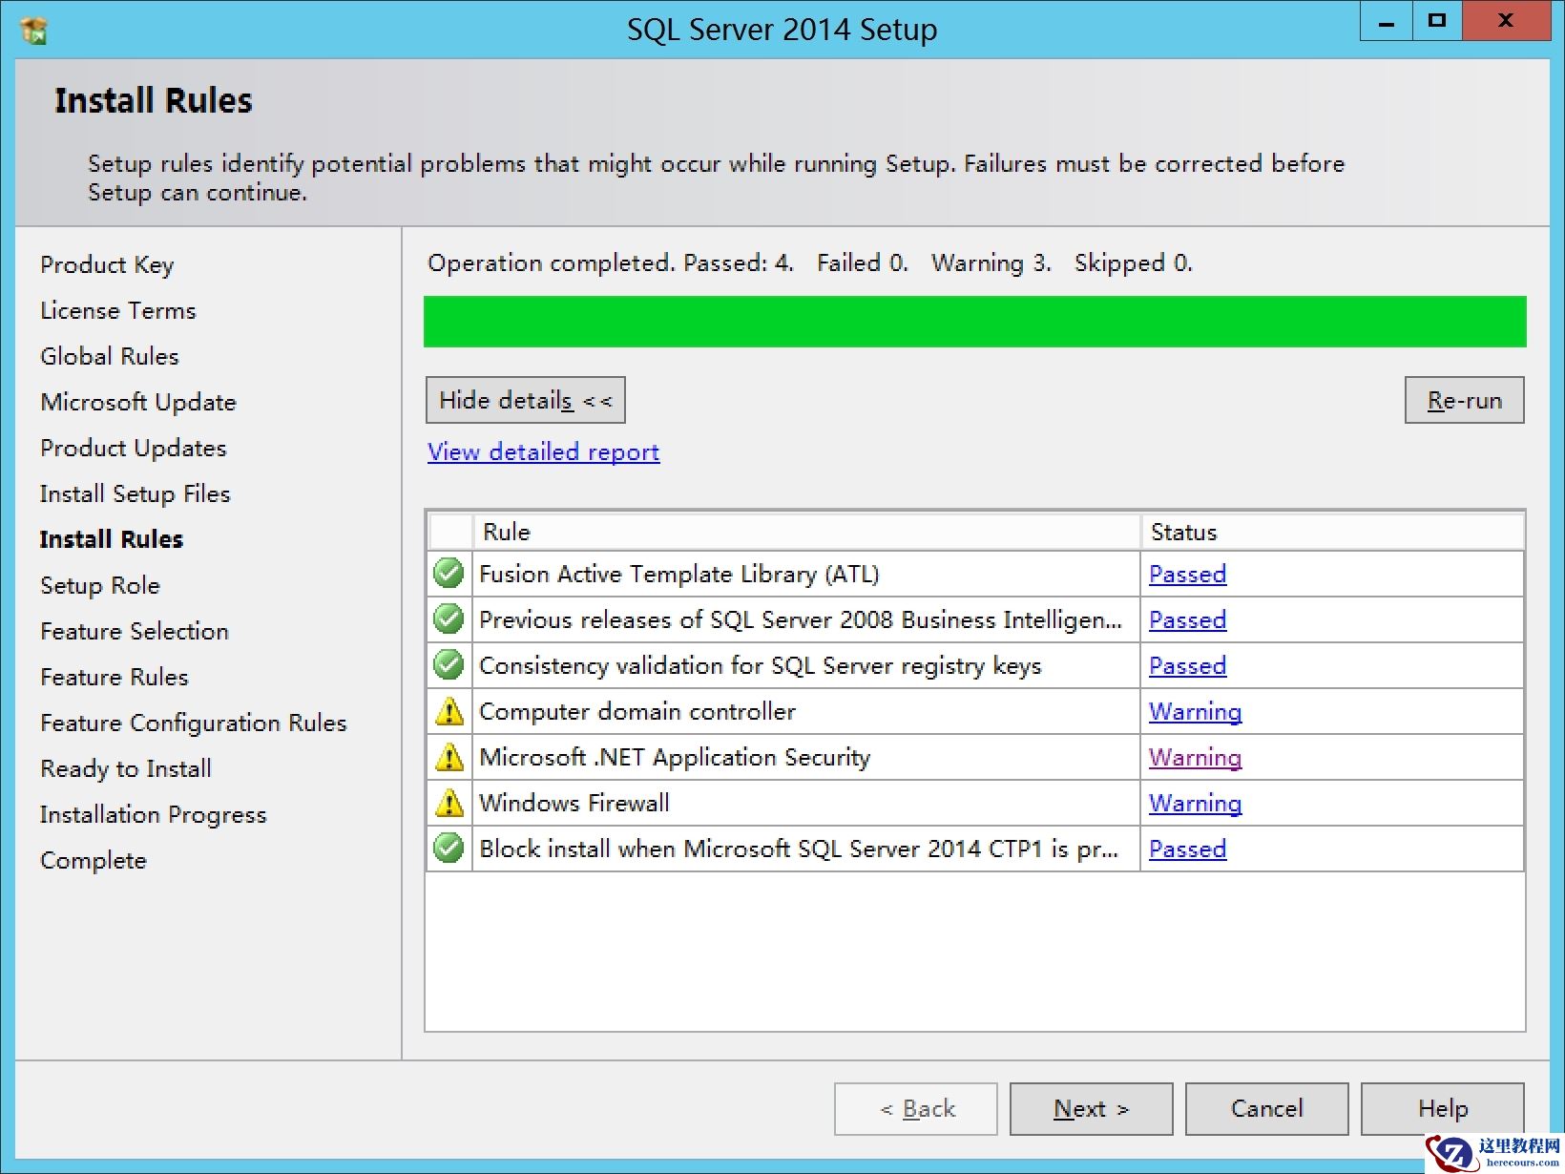This screenshot has height=1174, width=1565.
Task: Click green check beside Previous releases rule
Action: 449,618
